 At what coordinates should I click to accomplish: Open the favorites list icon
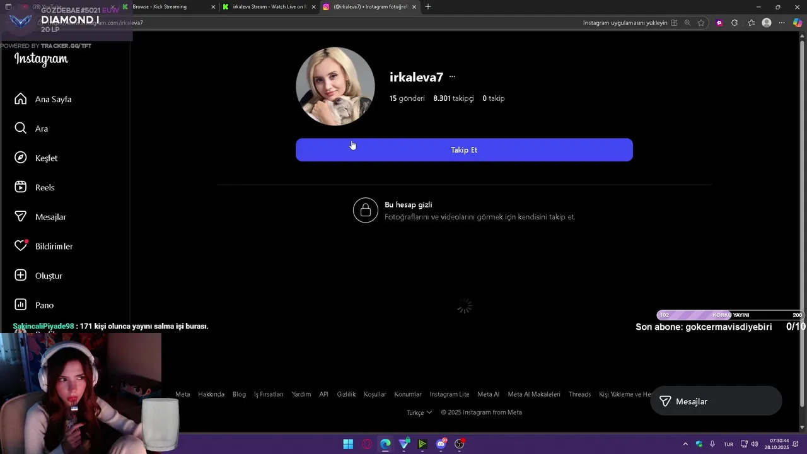coord(751,23)
